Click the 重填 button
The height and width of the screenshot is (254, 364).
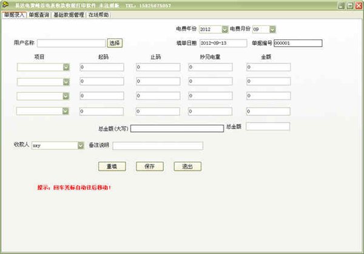[112, 167]
